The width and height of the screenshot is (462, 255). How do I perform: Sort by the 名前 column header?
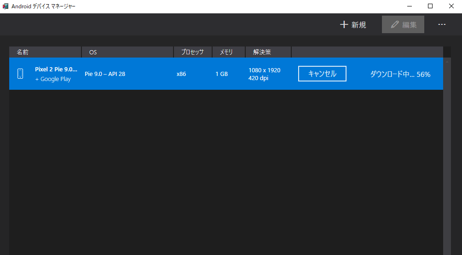click(x=45, y=52)
